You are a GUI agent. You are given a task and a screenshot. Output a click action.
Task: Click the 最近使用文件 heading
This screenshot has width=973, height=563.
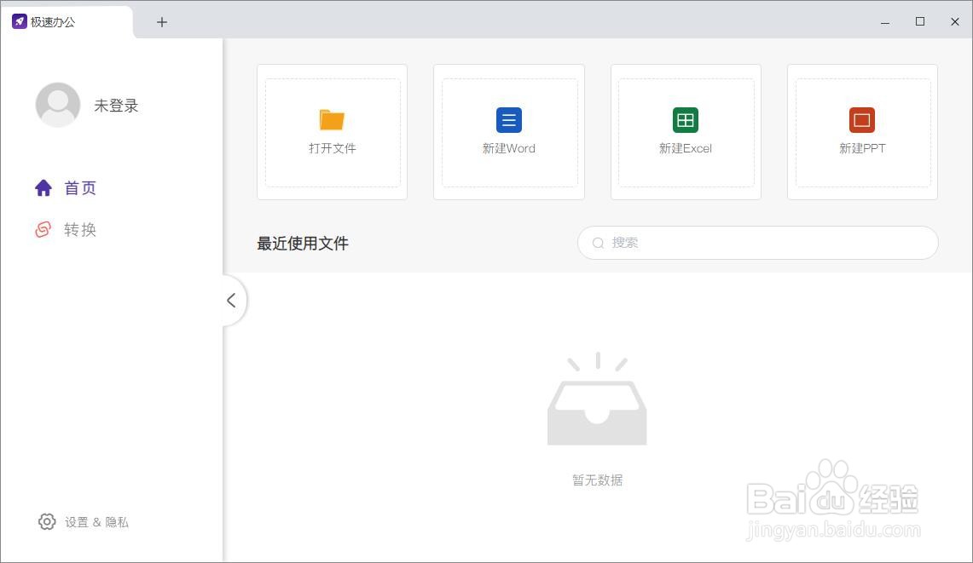point(303,243)
